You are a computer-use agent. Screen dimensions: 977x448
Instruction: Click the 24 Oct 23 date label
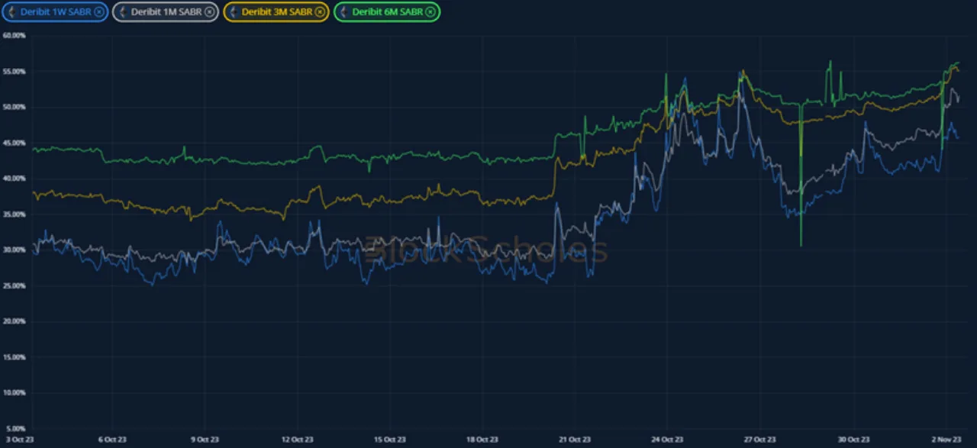(x=667, y=440)
